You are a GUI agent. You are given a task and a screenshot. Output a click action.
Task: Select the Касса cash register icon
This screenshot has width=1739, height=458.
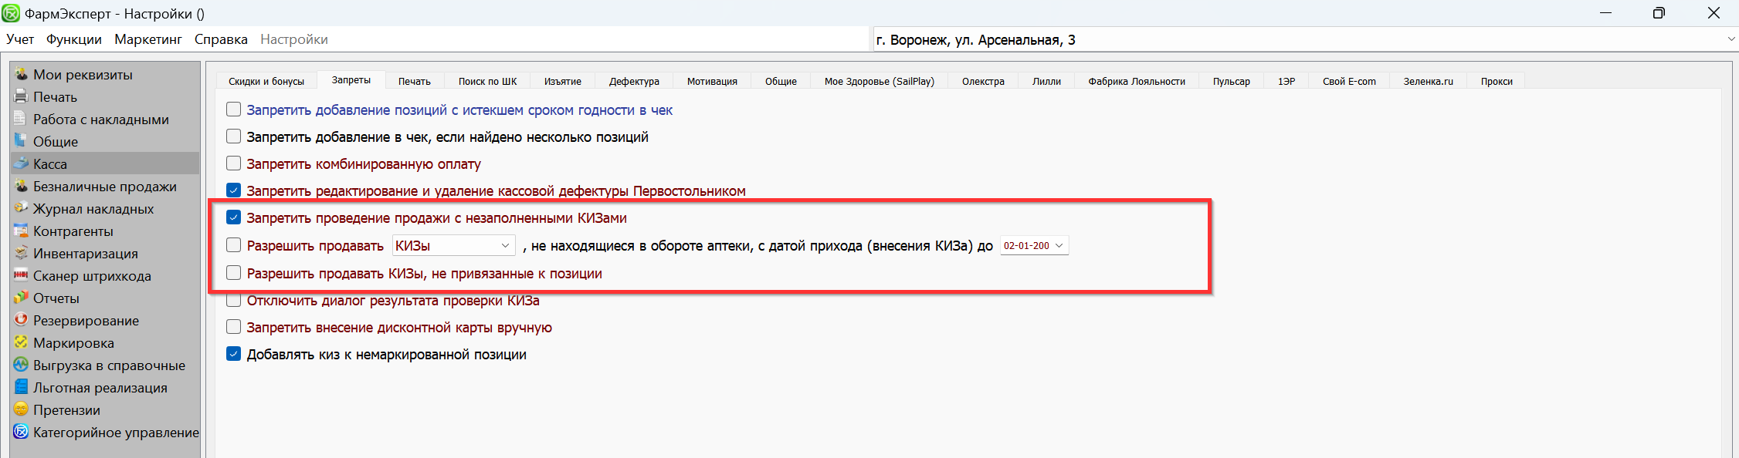pyautogui.click(x=21, y=164)
